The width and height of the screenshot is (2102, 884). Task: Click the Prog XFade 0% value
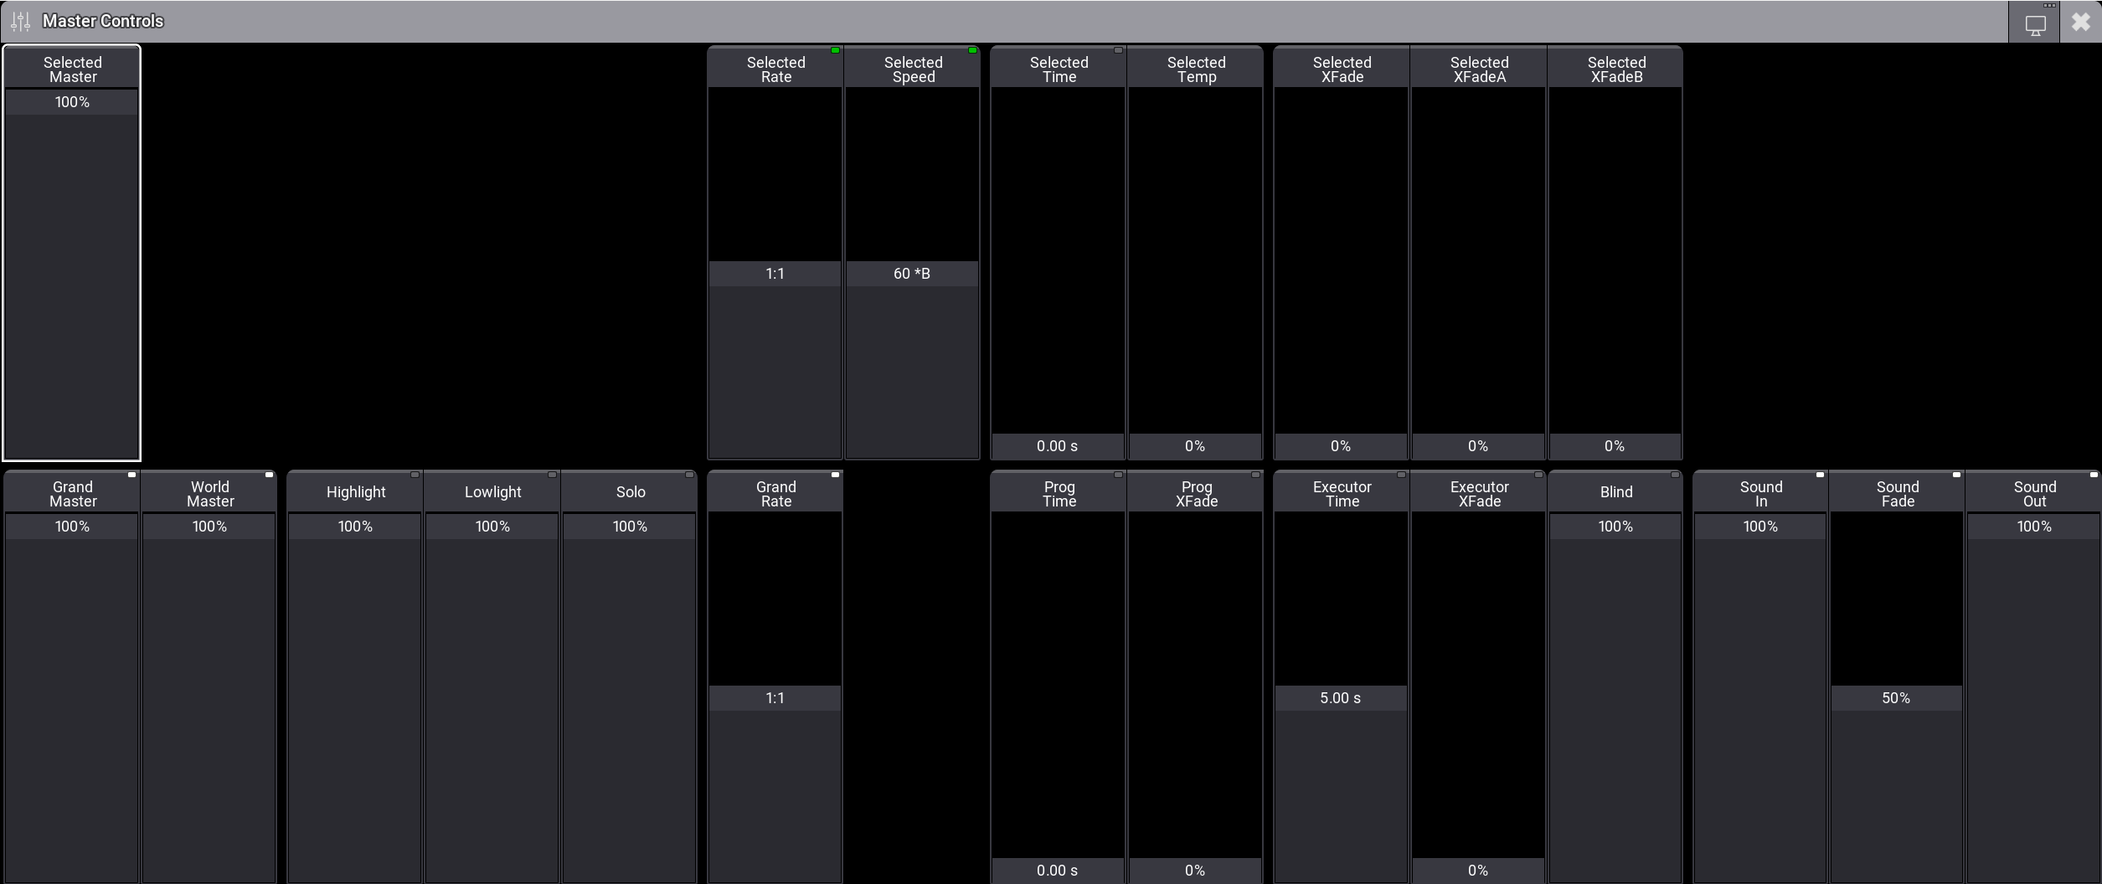(x=1194, y=871)
